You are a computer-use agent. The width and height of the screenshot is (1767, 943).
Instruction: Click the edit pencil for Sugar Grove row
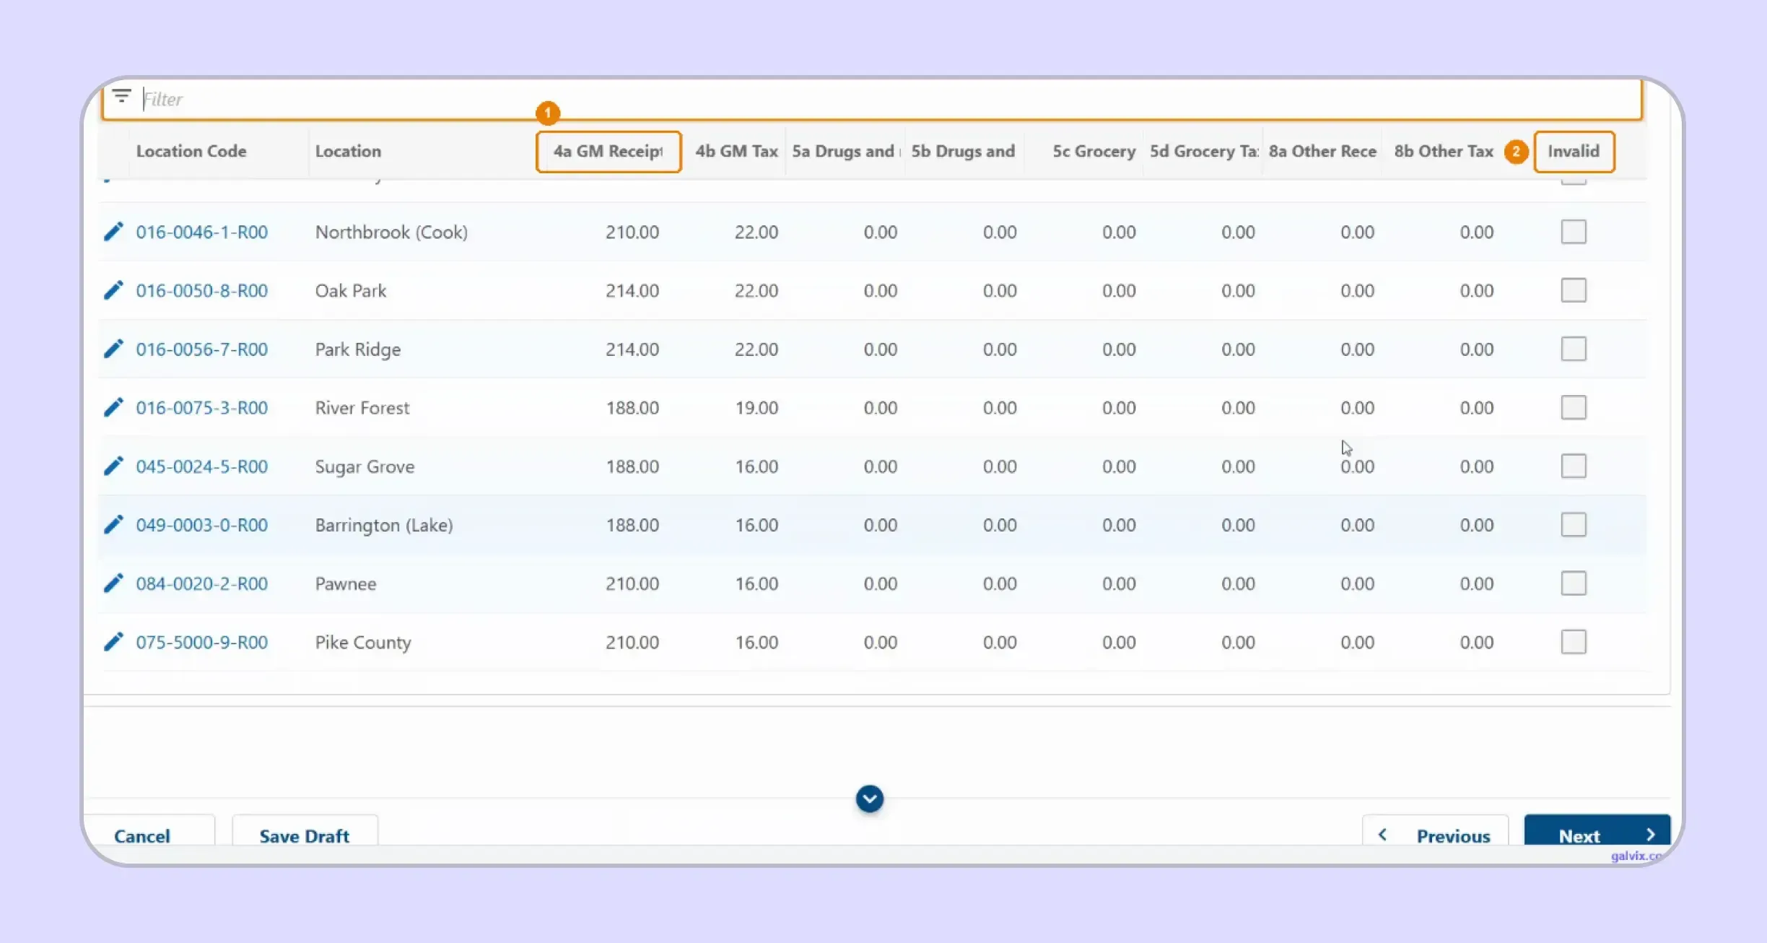(113, 466)
